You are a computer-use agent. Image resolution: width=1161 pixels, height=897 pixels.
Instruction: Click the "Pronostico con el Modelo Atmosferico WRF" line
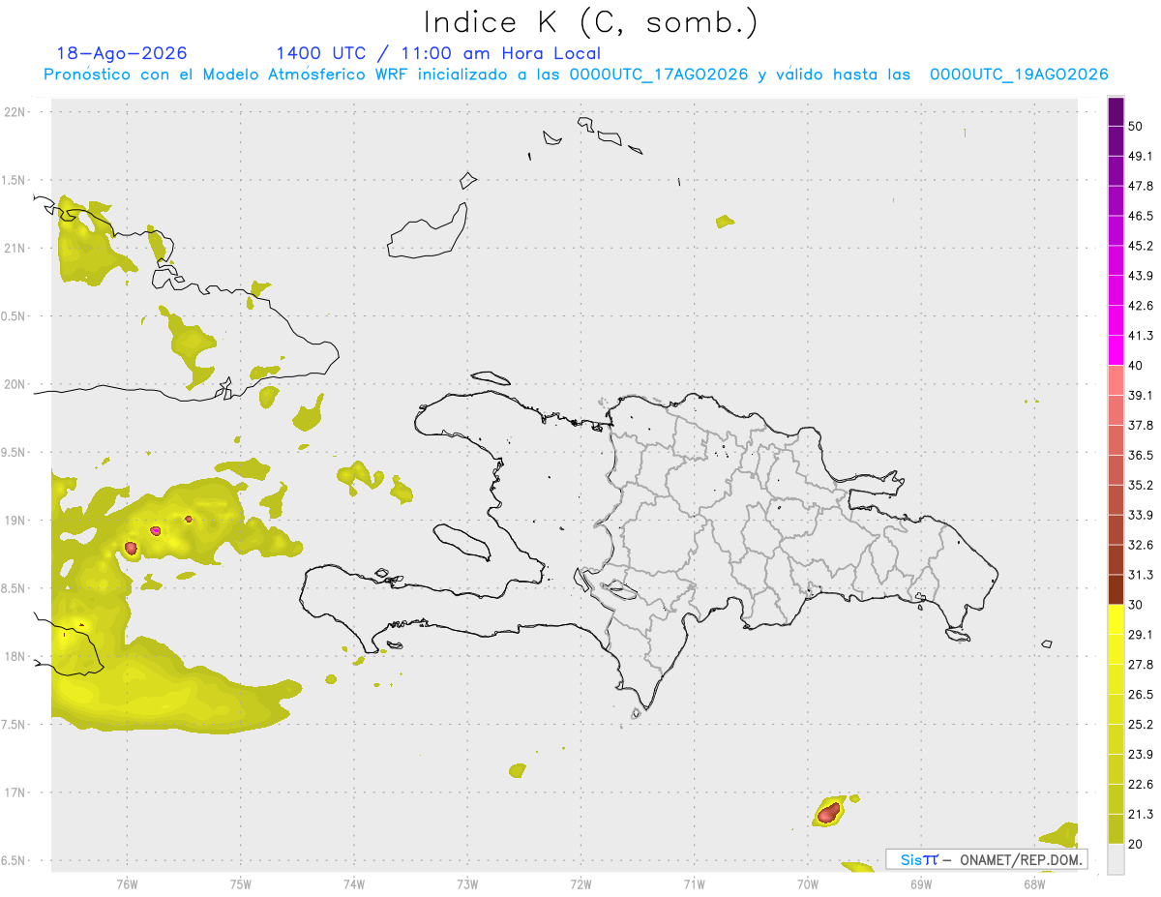click(x=576, y=75)
